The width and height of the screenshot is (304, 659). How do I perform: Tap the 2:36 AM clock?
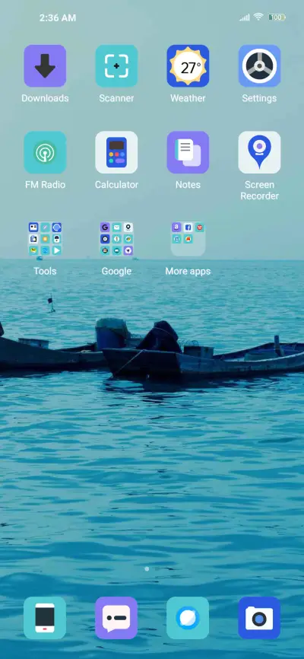(58, 18)
